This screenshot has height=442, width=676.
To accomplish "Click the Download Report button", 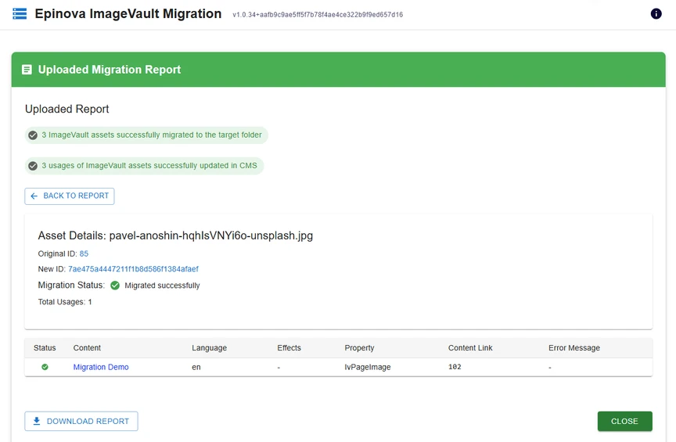I will 81,422.
